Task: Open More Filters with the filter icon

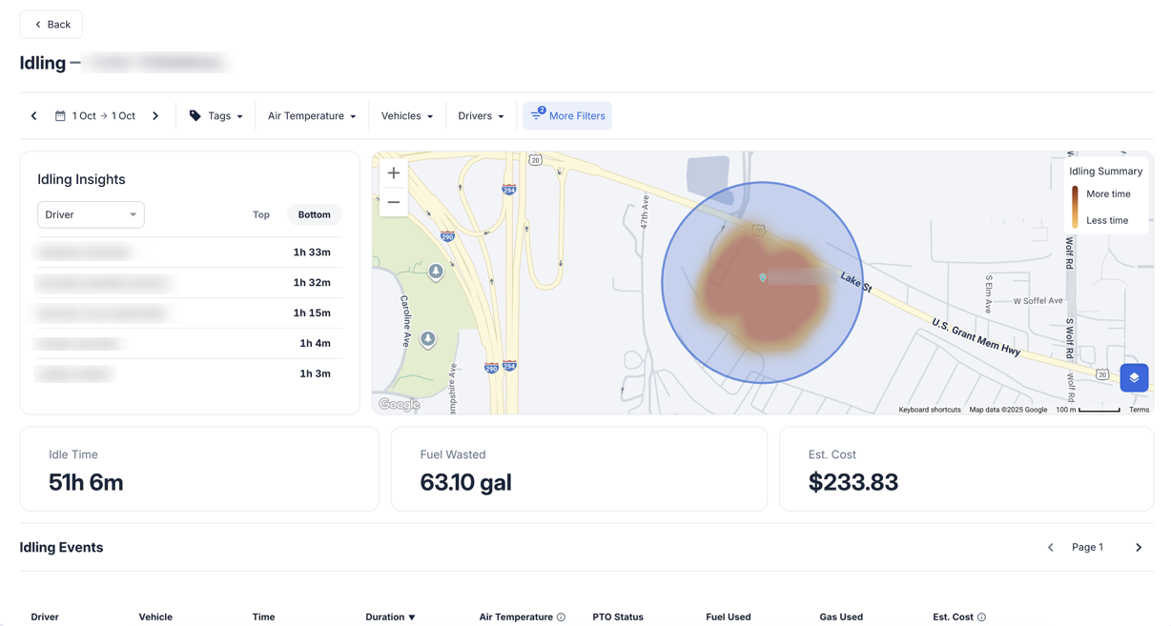Action: tap(536, 115)
